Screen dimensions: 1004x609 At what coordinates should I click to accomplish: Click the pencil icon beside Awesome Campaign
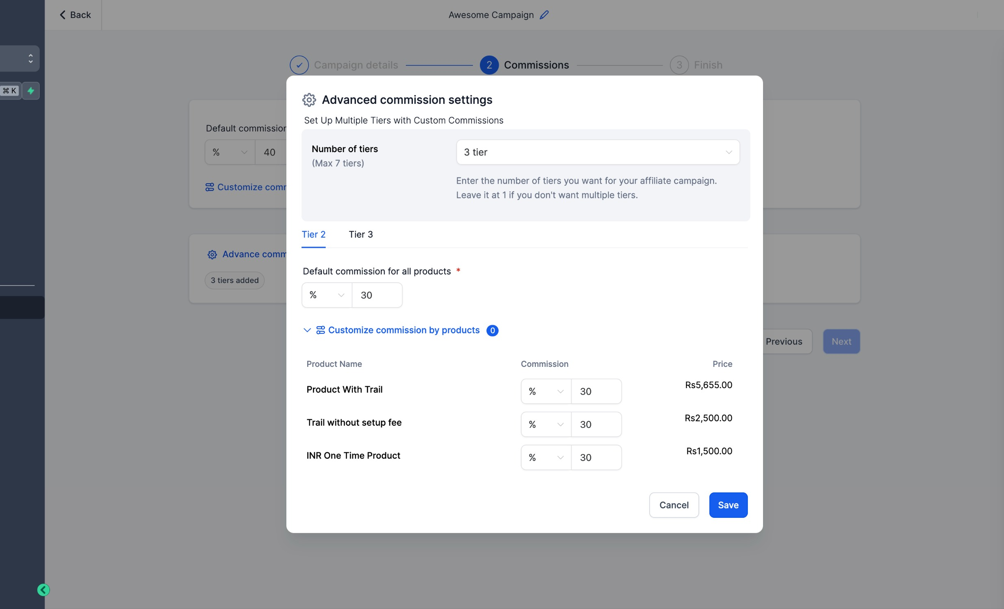[x=544, y=15]
